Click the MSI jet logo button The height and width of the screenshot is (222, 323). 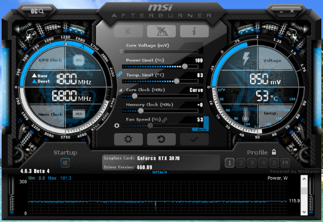coord(161,31)
